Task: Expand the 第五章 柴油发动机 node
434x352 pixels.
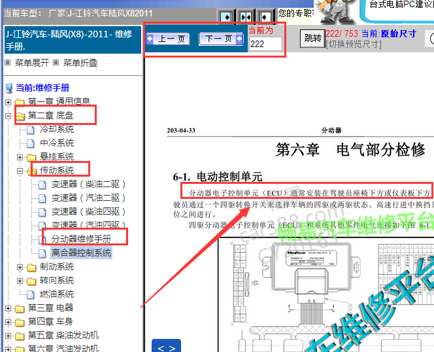Action: 8,336
